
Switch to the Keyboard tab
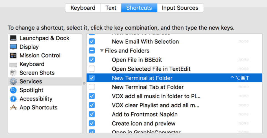click(x=83, y=8)
